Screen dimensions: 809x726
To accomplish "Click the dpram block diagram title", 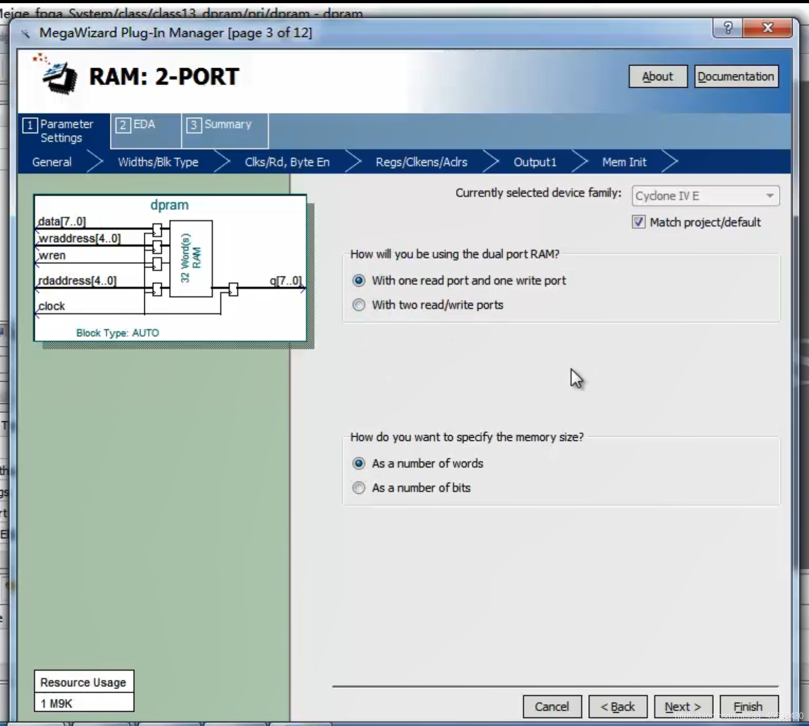I will 169,205.
